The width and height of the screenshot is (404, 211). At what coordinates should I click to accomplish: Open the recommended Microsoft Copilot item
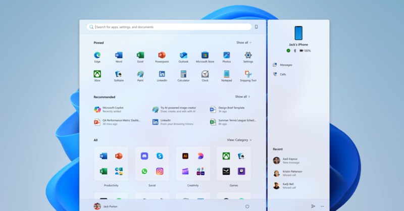(x=109, y=110)
